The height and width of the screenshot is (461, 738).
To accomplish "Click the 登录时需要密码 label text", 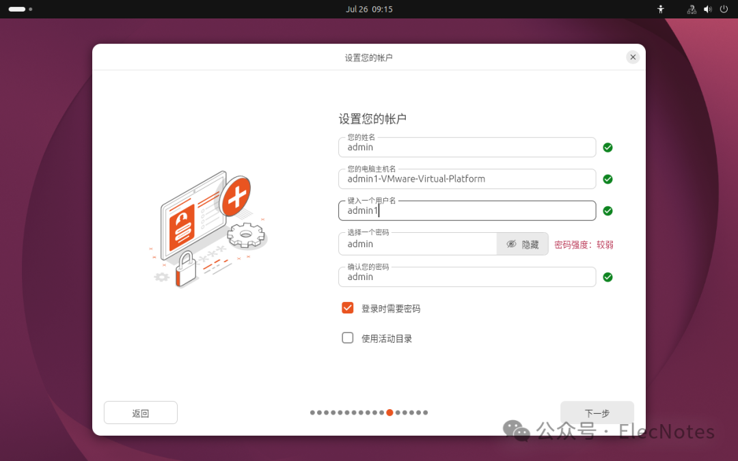I will [391, 309].
